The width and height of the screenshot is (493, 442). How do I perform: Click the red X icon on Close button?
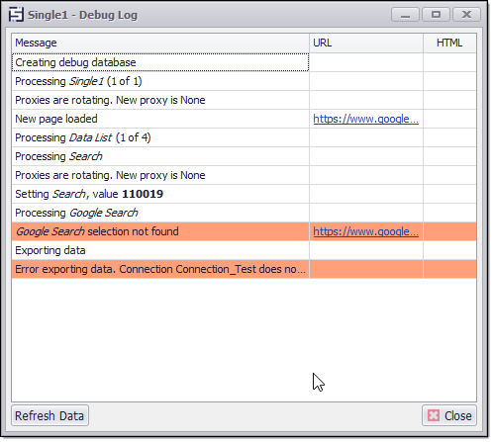[434, 415]
